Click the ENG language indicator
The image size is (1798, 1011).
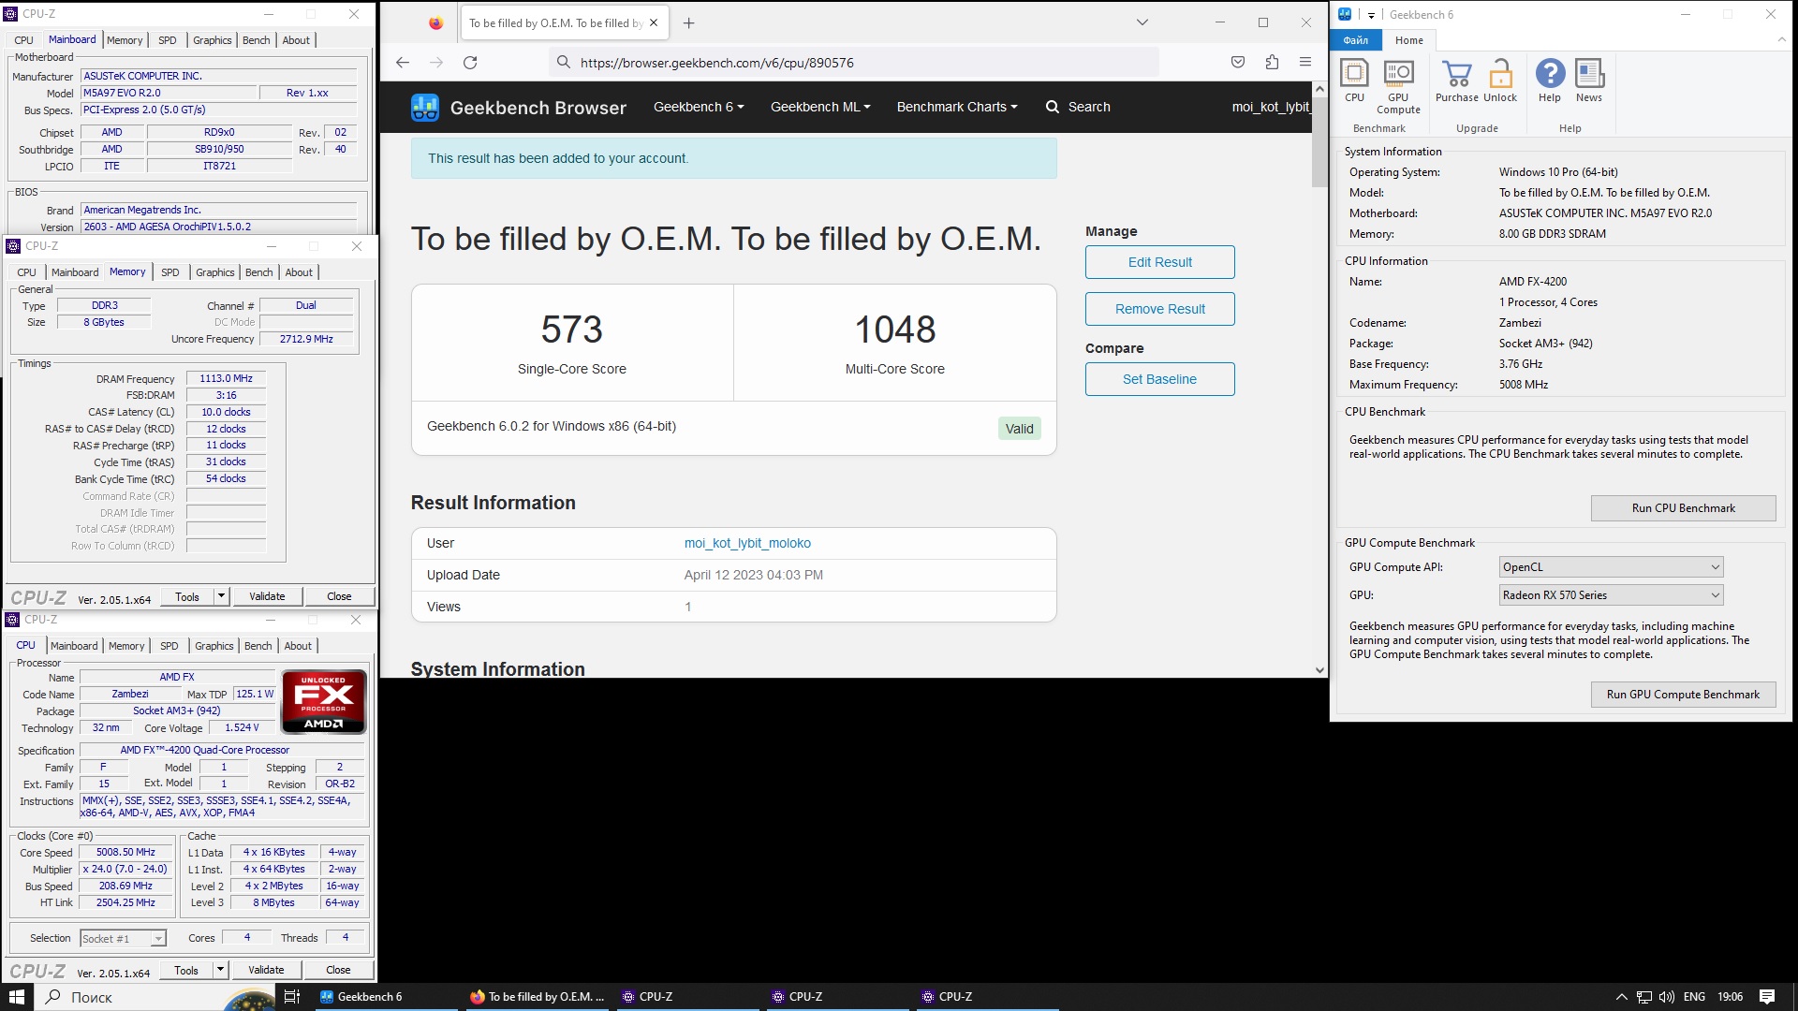coord(1694,997)
